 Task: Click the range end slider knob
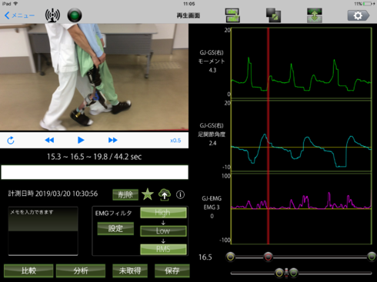pos(372,257)
